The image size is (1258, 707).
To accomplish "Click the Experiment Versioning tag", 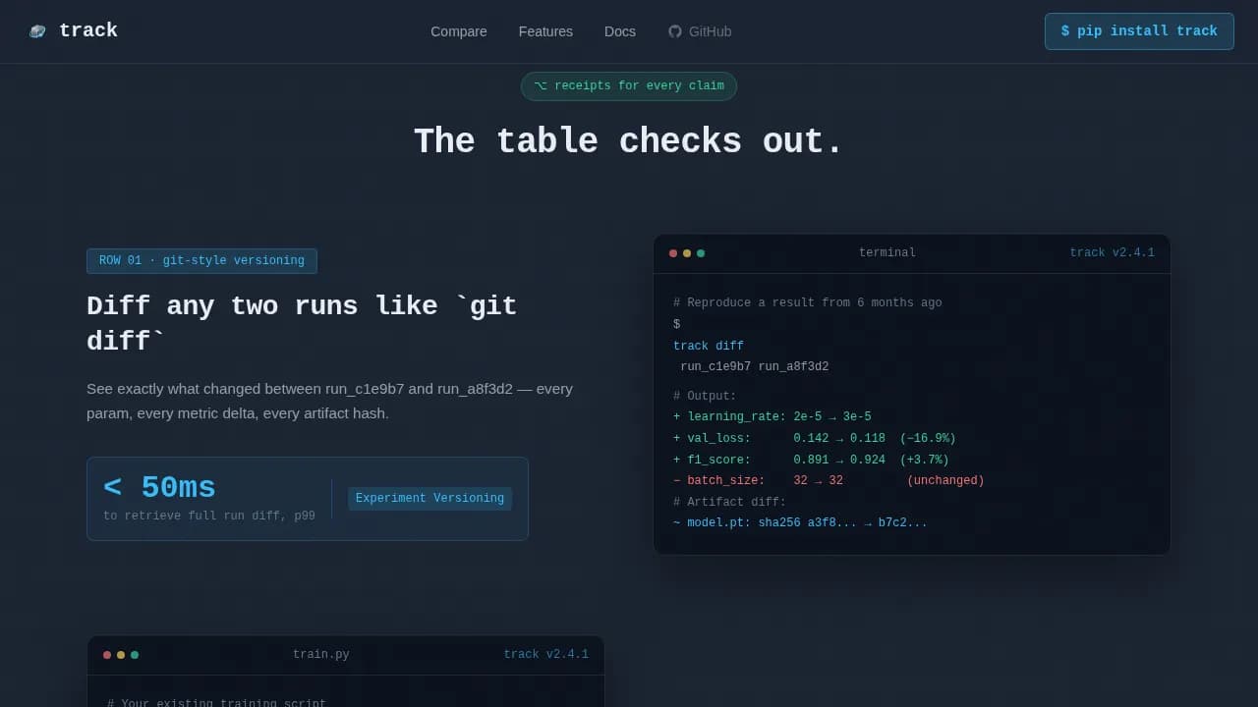I will point(429,498).
